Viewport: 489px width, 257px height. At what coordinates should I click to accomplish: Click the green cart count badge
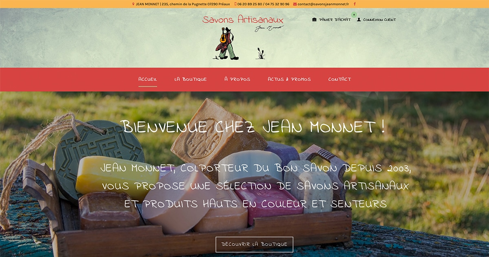(x=354, y=15)
